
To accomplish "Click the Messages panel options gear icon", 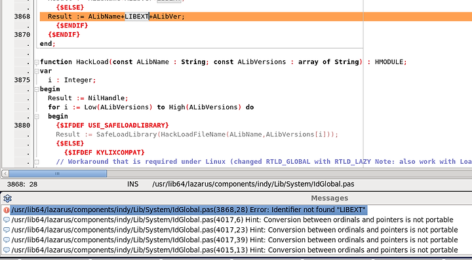I will click(7, 198).
